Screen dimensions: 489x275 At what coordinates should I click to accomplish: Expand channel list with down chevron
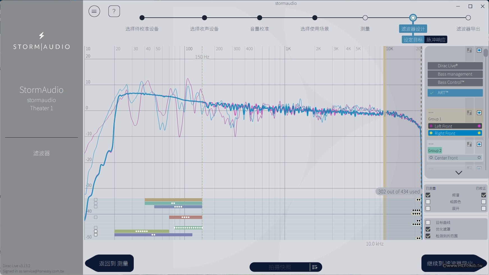[x=459, y=173]
